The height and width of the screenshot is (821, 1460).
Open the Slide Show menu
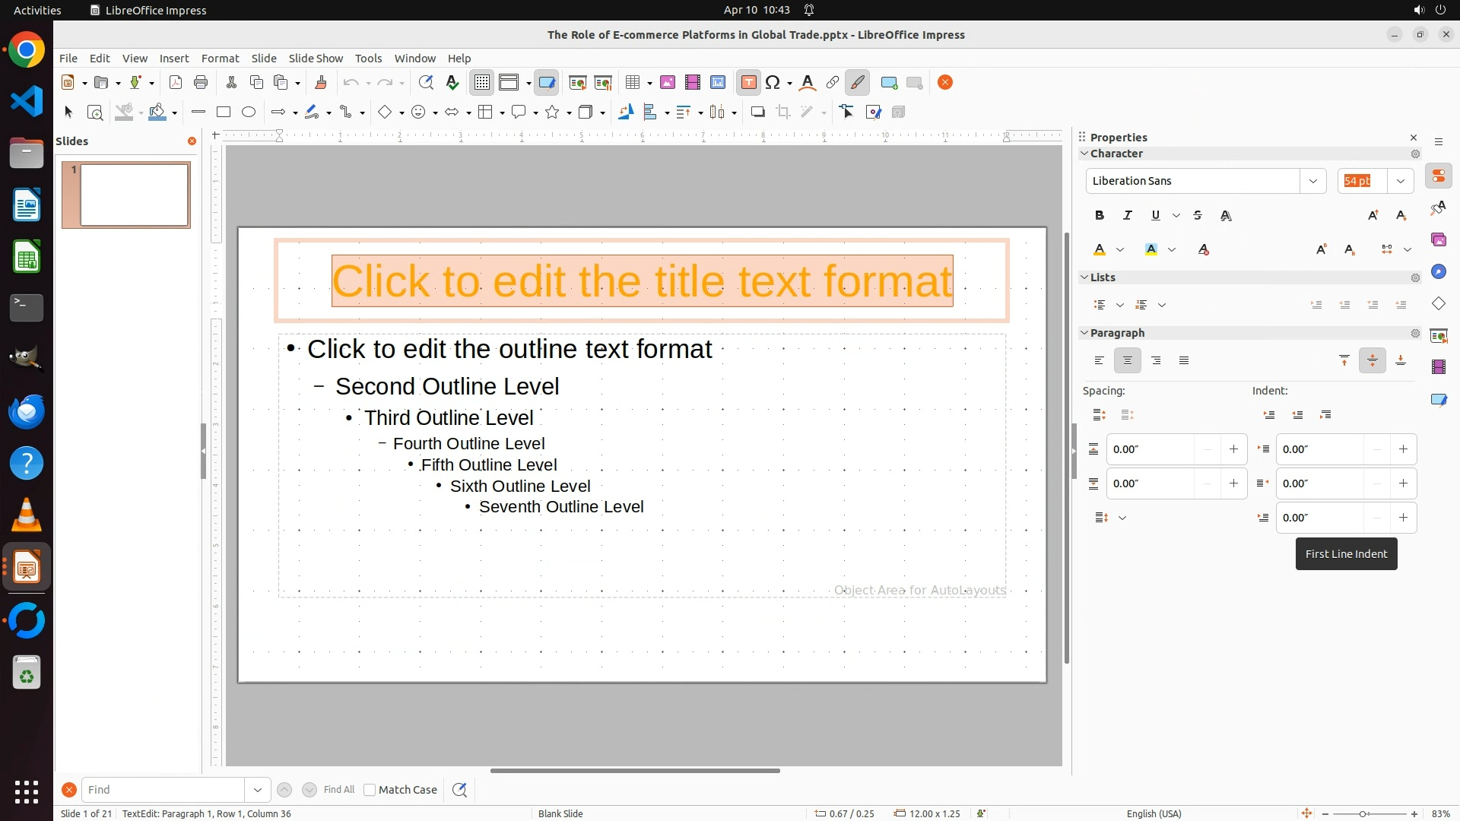click(316, 59)
